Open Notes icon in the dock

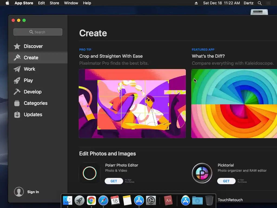[x=127, y=201]
